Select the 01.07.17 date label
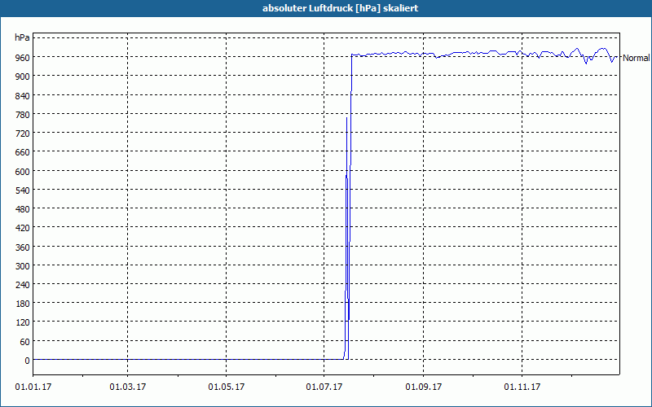652x407 pixels. coord(324,387)
